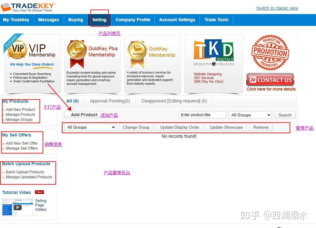
Task: Expand the All Groups dropdown in management bar
Action: point(90,127)
